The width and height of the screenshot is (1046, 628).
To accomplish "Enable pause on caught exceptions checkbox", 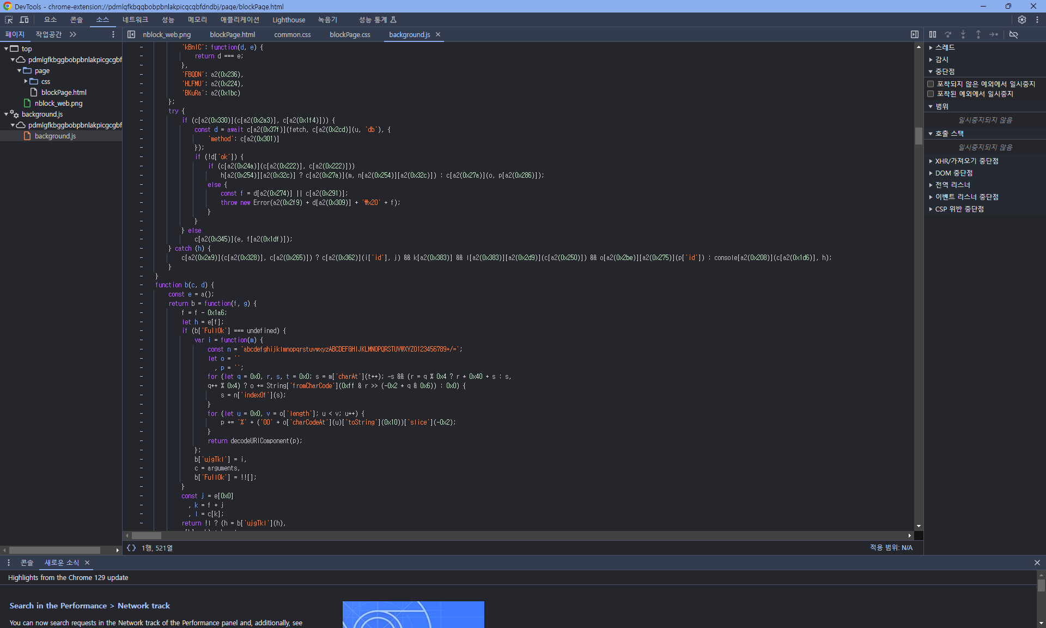I will pyautogui.click(x=931, y=94).
